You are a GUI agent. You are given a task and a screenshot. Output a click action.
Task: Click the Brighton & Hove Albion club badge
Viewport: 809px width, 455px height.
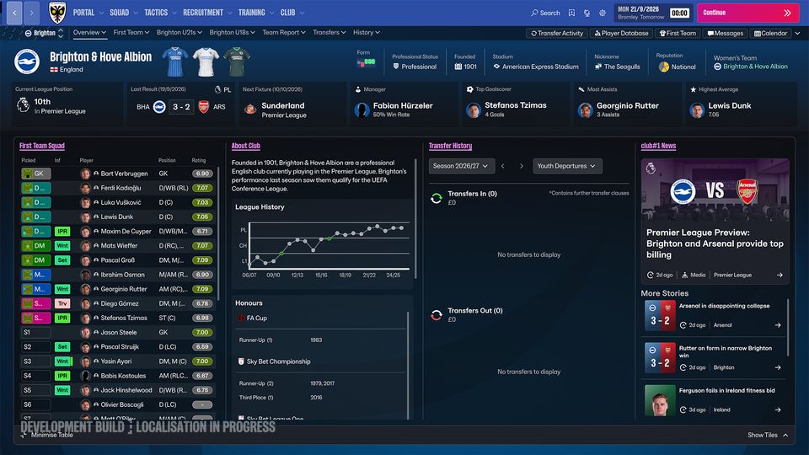pyautogui.click(x=27, y=62)
